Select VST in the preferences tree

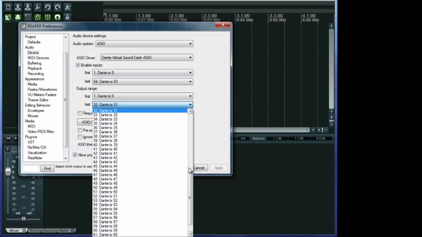pos(31,142)
